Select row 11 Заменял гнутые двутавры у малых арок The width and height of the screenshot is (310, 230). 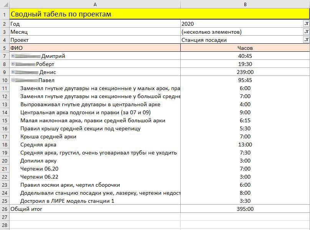(95, 88)
